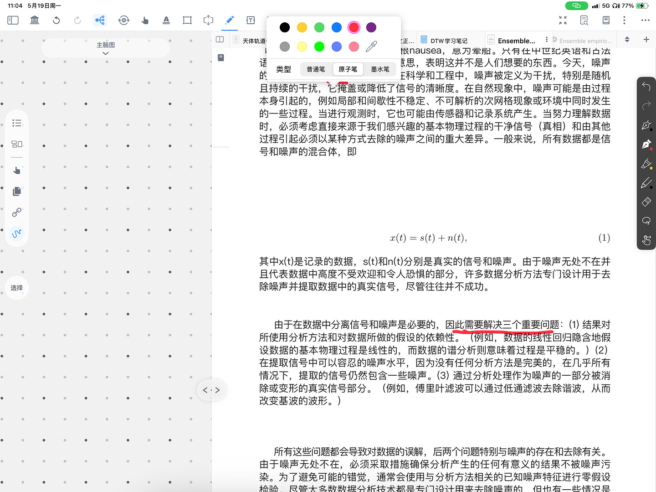The width and height of the screenshot is (656, 492).
Task: Open the circular gear sync tool
Action: (123, 20)
